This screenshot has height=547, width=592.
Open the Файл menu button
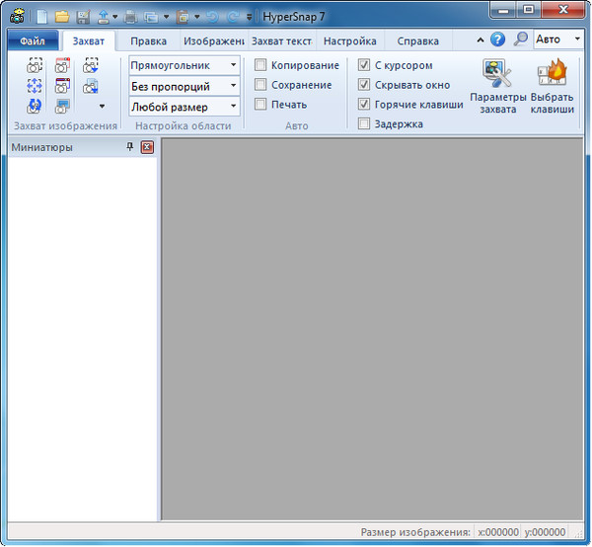click(x=33, y=41)
